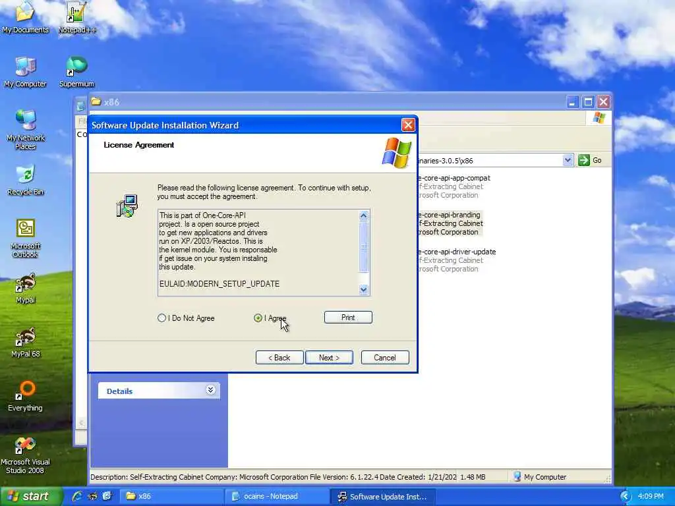675x506 pixels.
Task: Click the Outlook Express quick launch icon
Action: coord(107,496)
